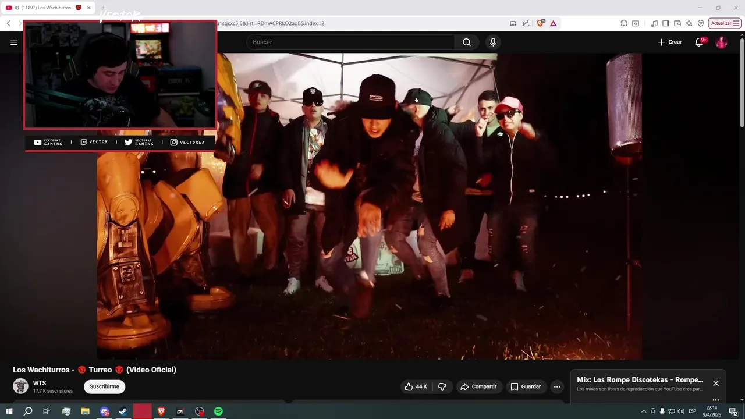Screen dimensions: 745x419
Task: Close the Los Wachiturros browser tab
Action: (89, 8)
